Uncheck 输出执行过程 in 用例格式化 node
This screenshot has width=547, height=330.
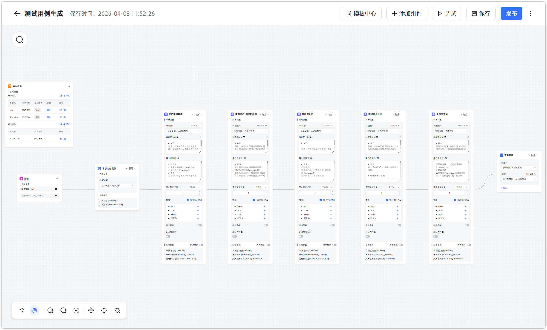click(455, 200)
